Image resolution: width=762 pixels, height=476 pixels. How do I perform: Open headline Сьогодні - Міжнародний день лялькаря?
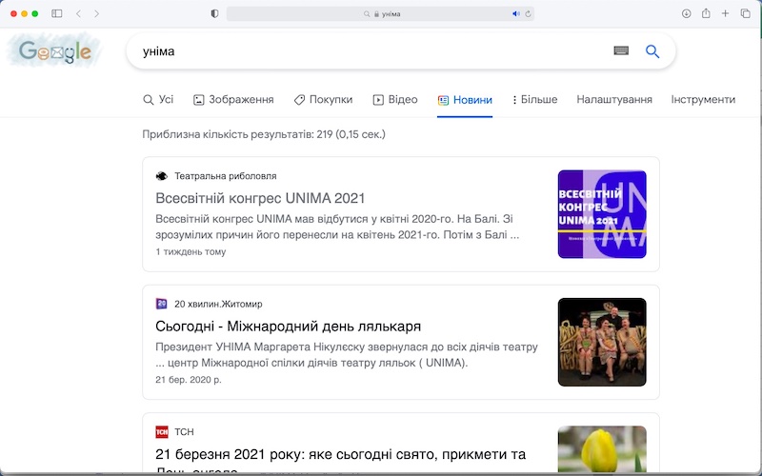[x=289, y=326]
